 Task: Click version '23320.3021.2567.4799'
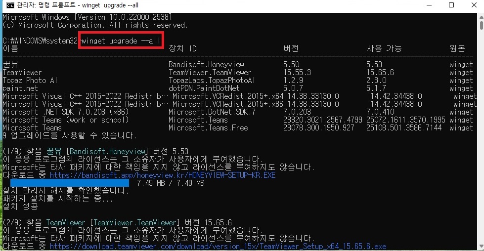coord(322,120)
